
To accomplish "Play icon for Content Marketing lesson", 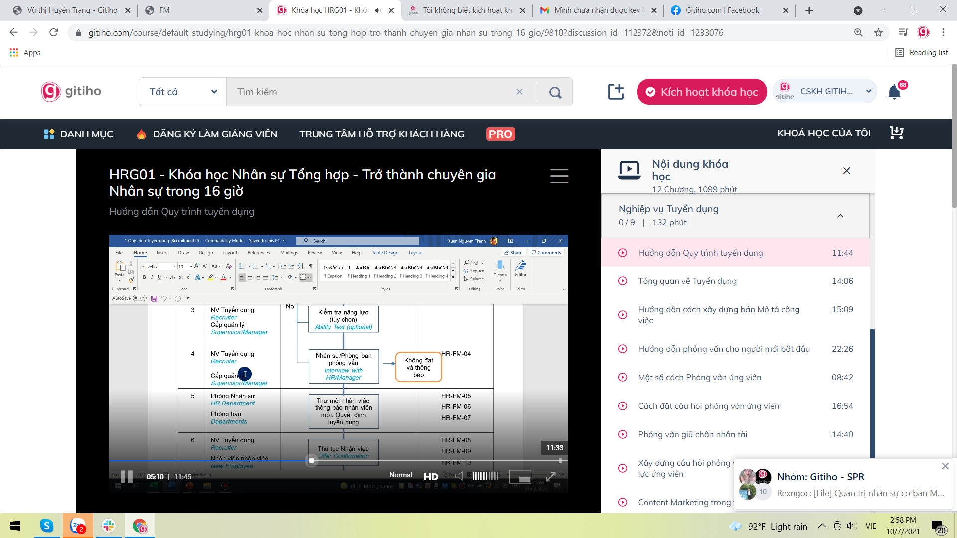I will [x=623, y=502].
